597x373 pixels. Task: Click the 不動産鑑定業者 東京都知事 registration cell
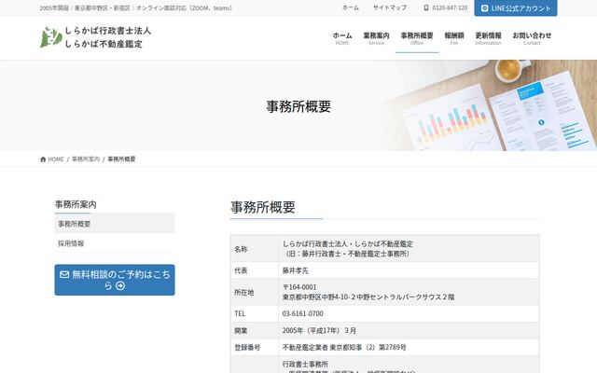[x=409, y=348]
